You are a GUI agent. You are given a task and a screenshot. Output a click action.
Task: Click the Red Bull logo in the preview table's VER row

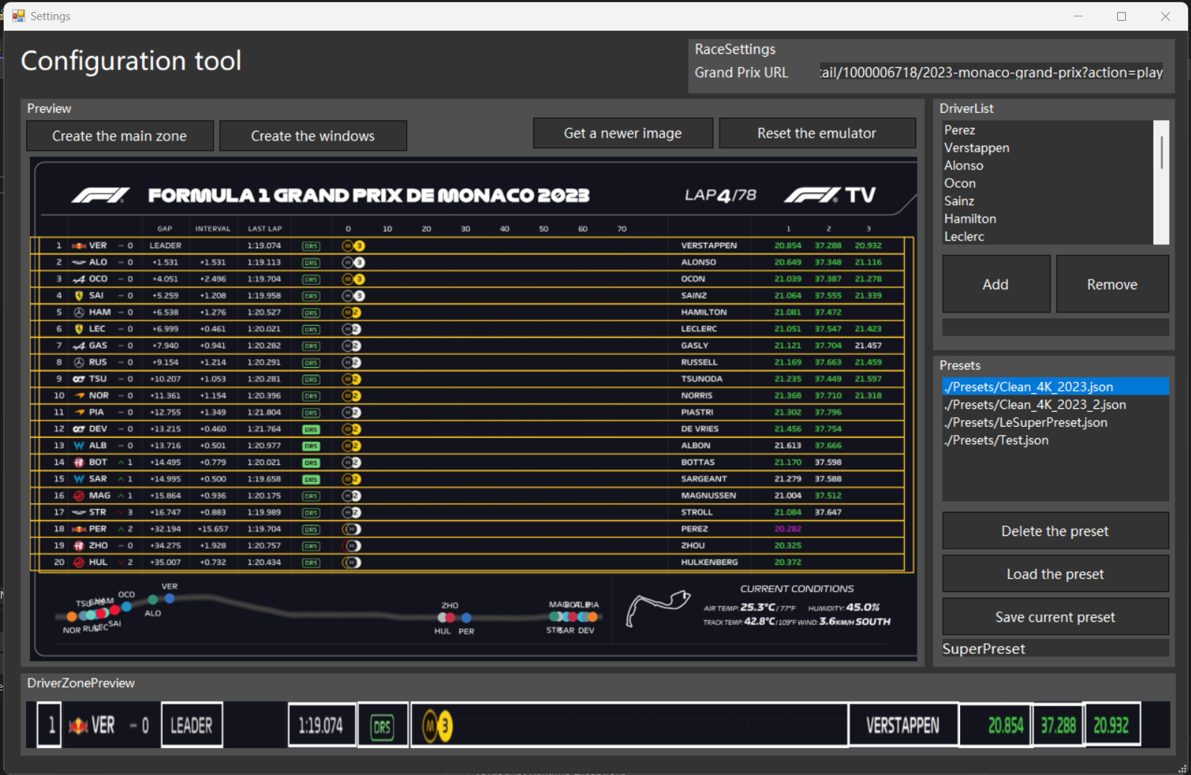(x=78, y=246)
